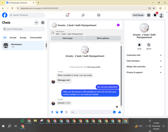This screenshot has width=168, height=132.
Task: Select the Unread chats filter
Action: pos(13,38)
